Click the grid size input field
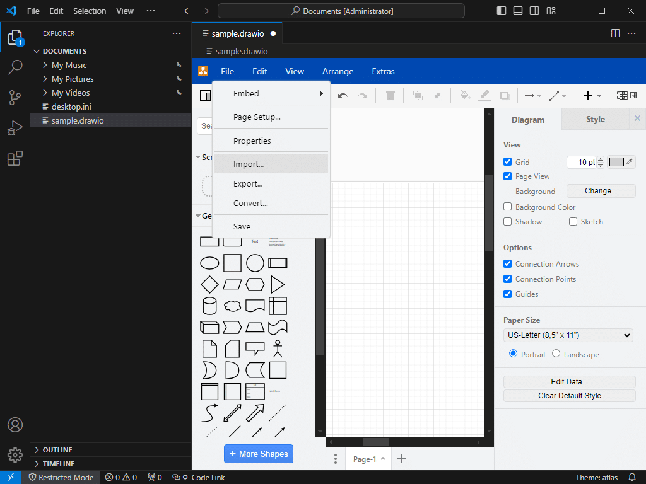The height and width of the screenshot is (484, 646). pos(582,162)
